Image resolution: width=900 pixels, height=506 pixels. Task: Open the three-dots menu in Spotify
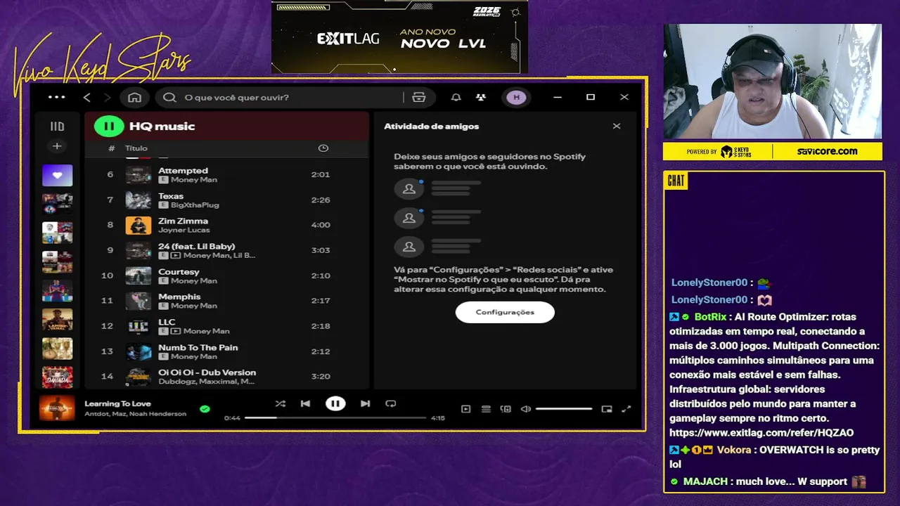(x=57, y=97)
